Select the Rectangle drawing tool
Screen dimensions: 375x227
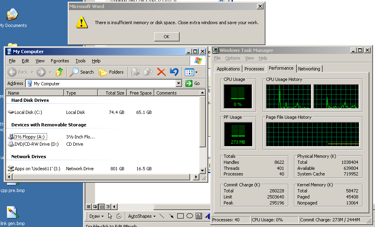[180, 216]
